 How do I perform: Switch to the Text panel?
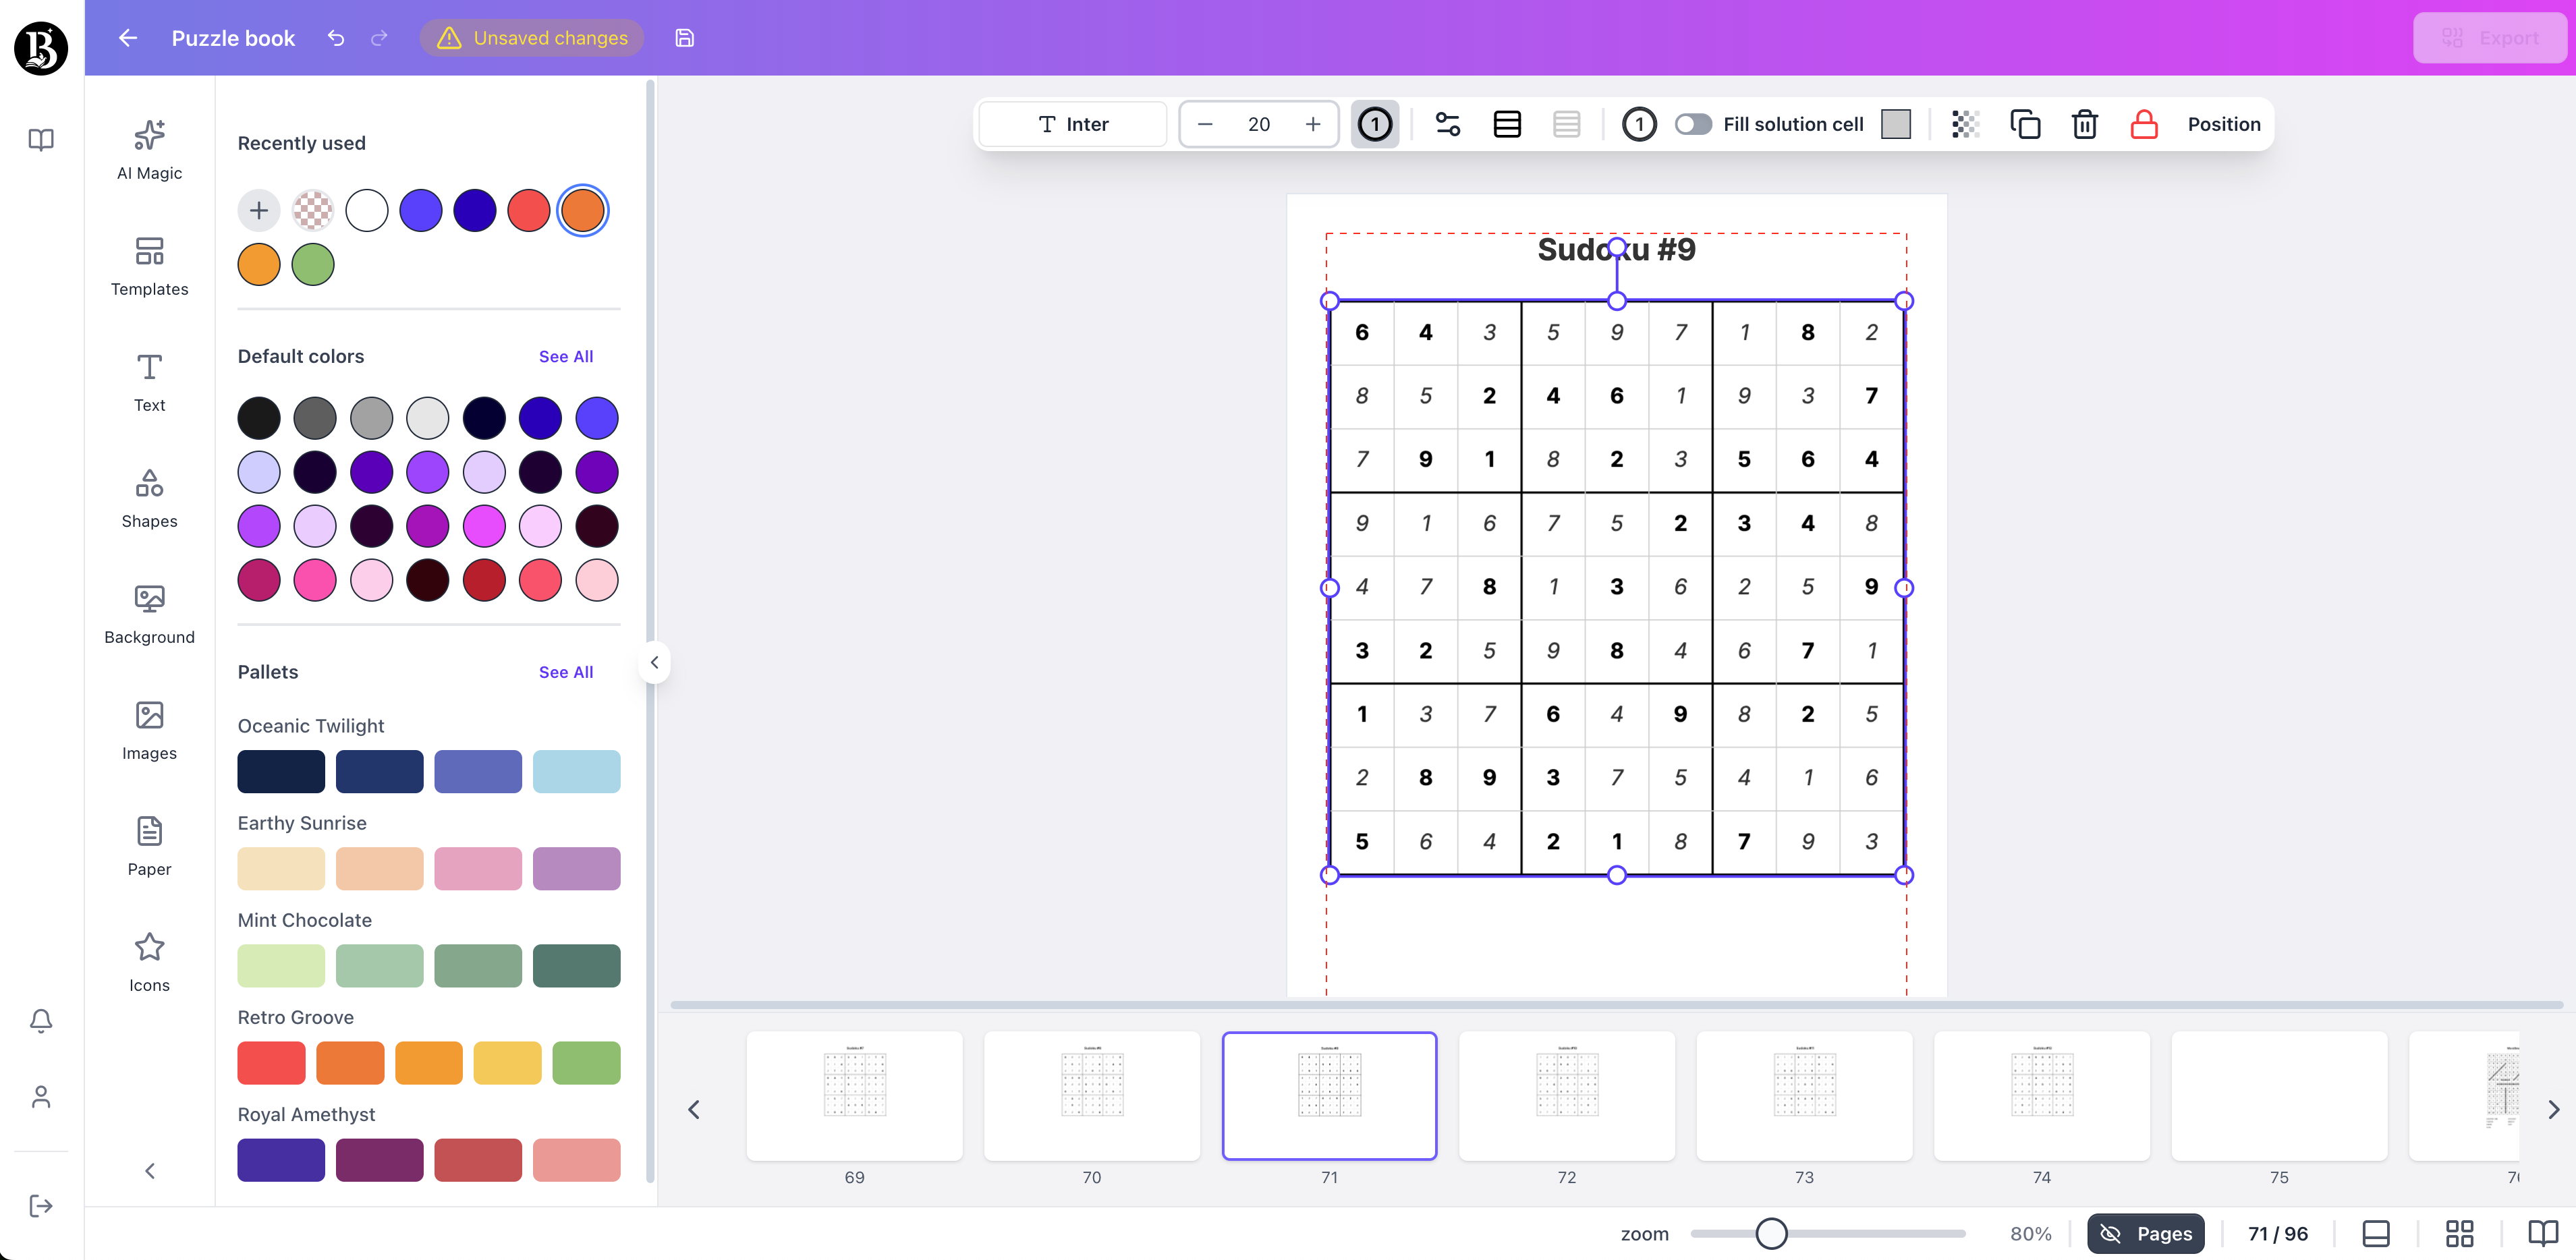click(x=148, y=381)
